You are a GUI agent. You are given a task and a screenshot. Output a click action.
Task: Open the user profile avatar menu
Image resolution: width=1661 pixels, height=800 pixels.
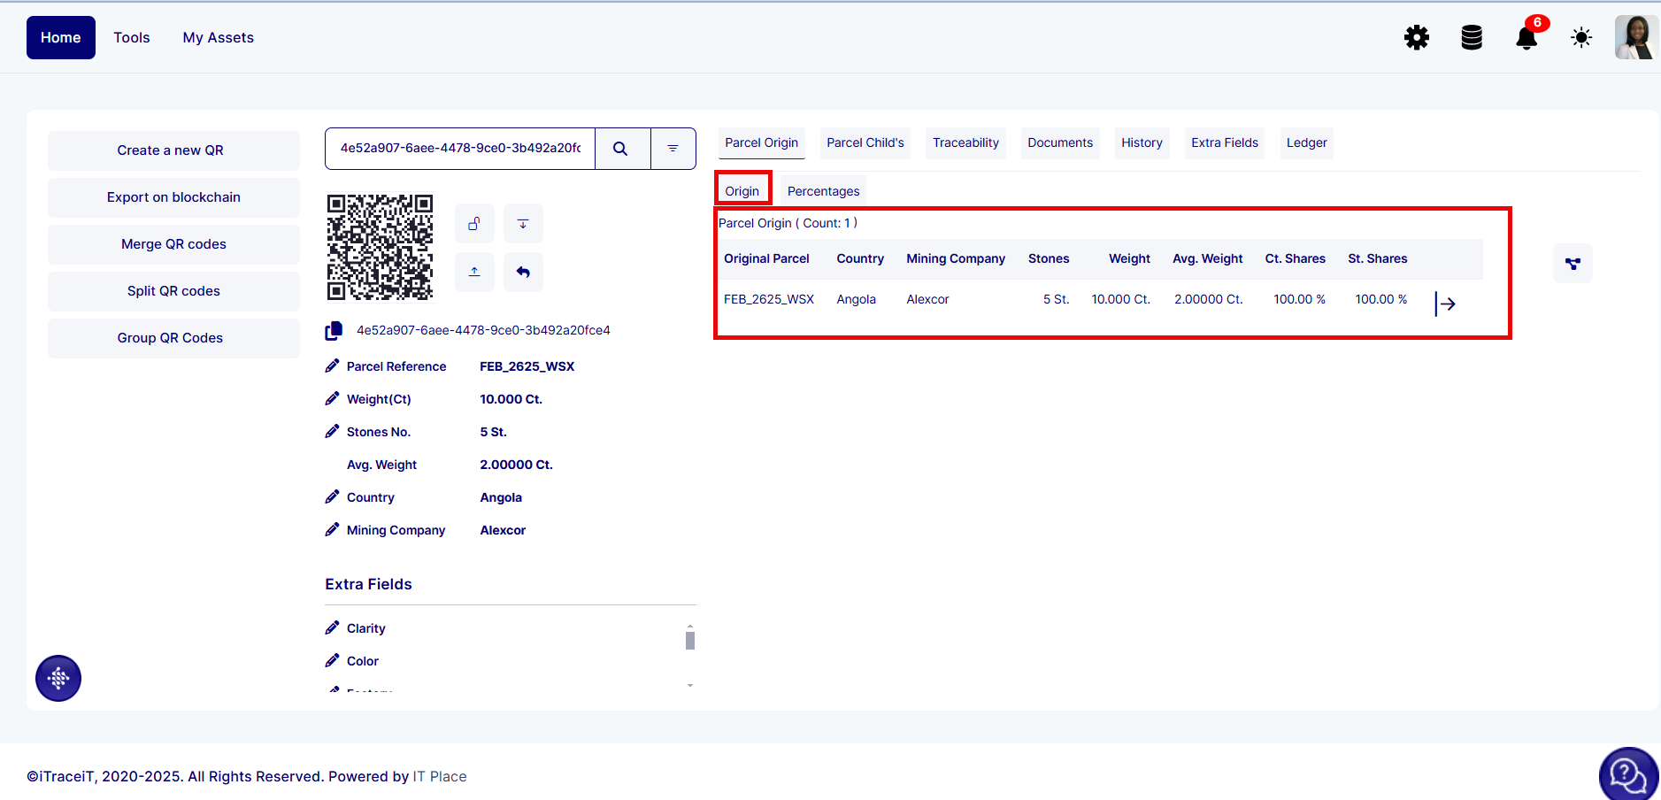[1635, 38]
